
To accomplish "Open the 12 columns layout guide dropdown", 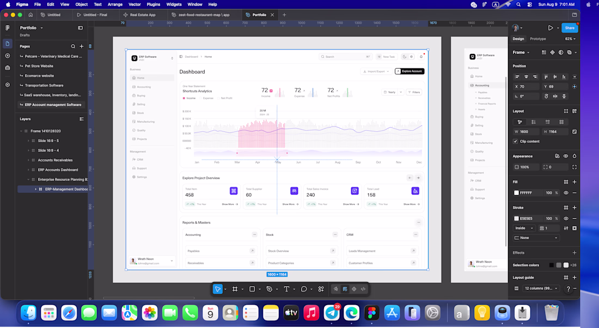I will (x=541, y=288).
